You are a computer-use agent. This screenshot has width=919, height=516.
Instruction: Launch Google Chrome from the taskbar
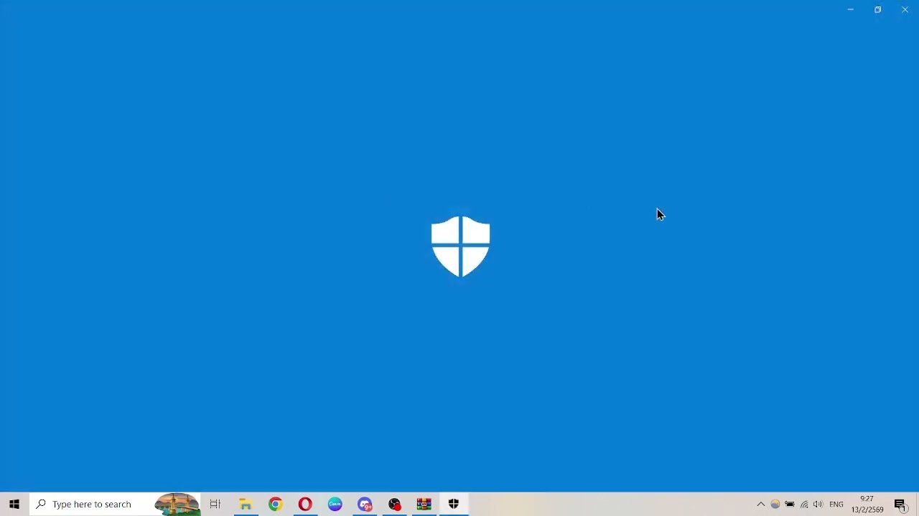(x=276, y=504)
